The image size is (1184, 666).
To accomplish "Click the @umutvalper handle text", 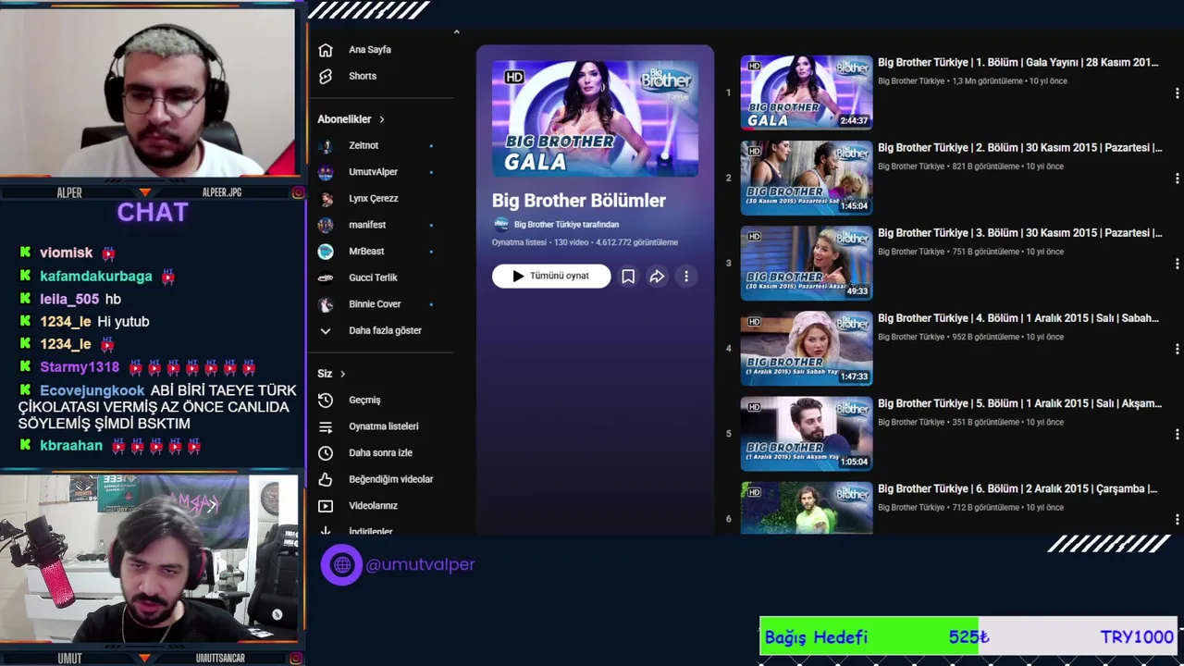I will coord(420,564).
